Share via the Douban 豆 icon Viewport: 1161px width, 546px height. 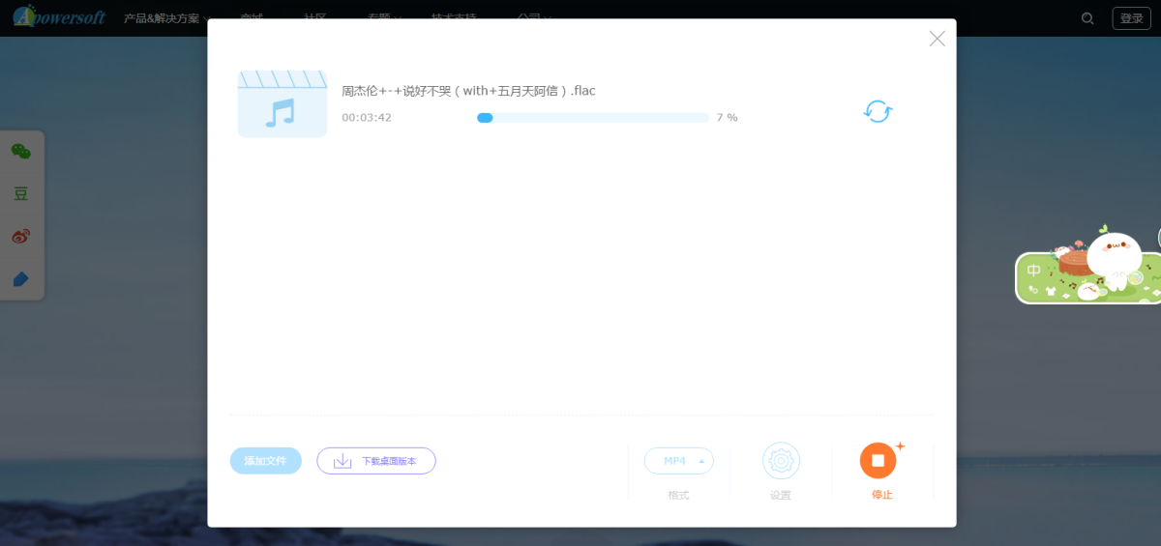coord(20,193)
